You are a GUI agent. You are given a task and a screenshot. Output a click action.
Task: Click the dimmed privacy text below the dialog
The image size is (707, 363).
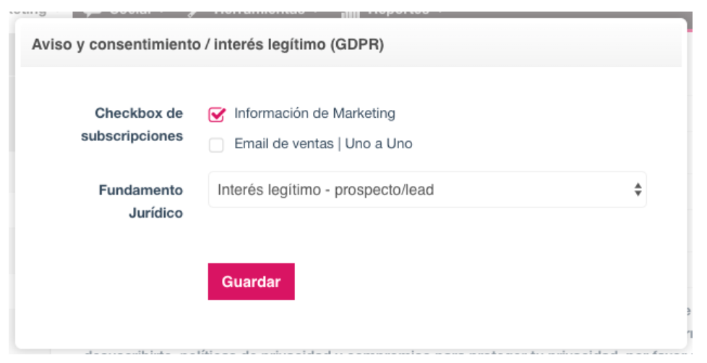coord(361,356)
